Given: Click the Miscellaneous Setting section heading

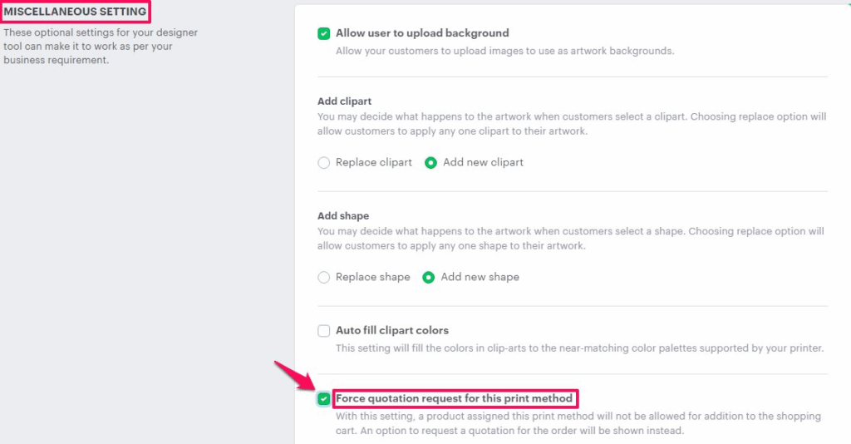Looking at the screenshot, I should (x=75, y=12).
